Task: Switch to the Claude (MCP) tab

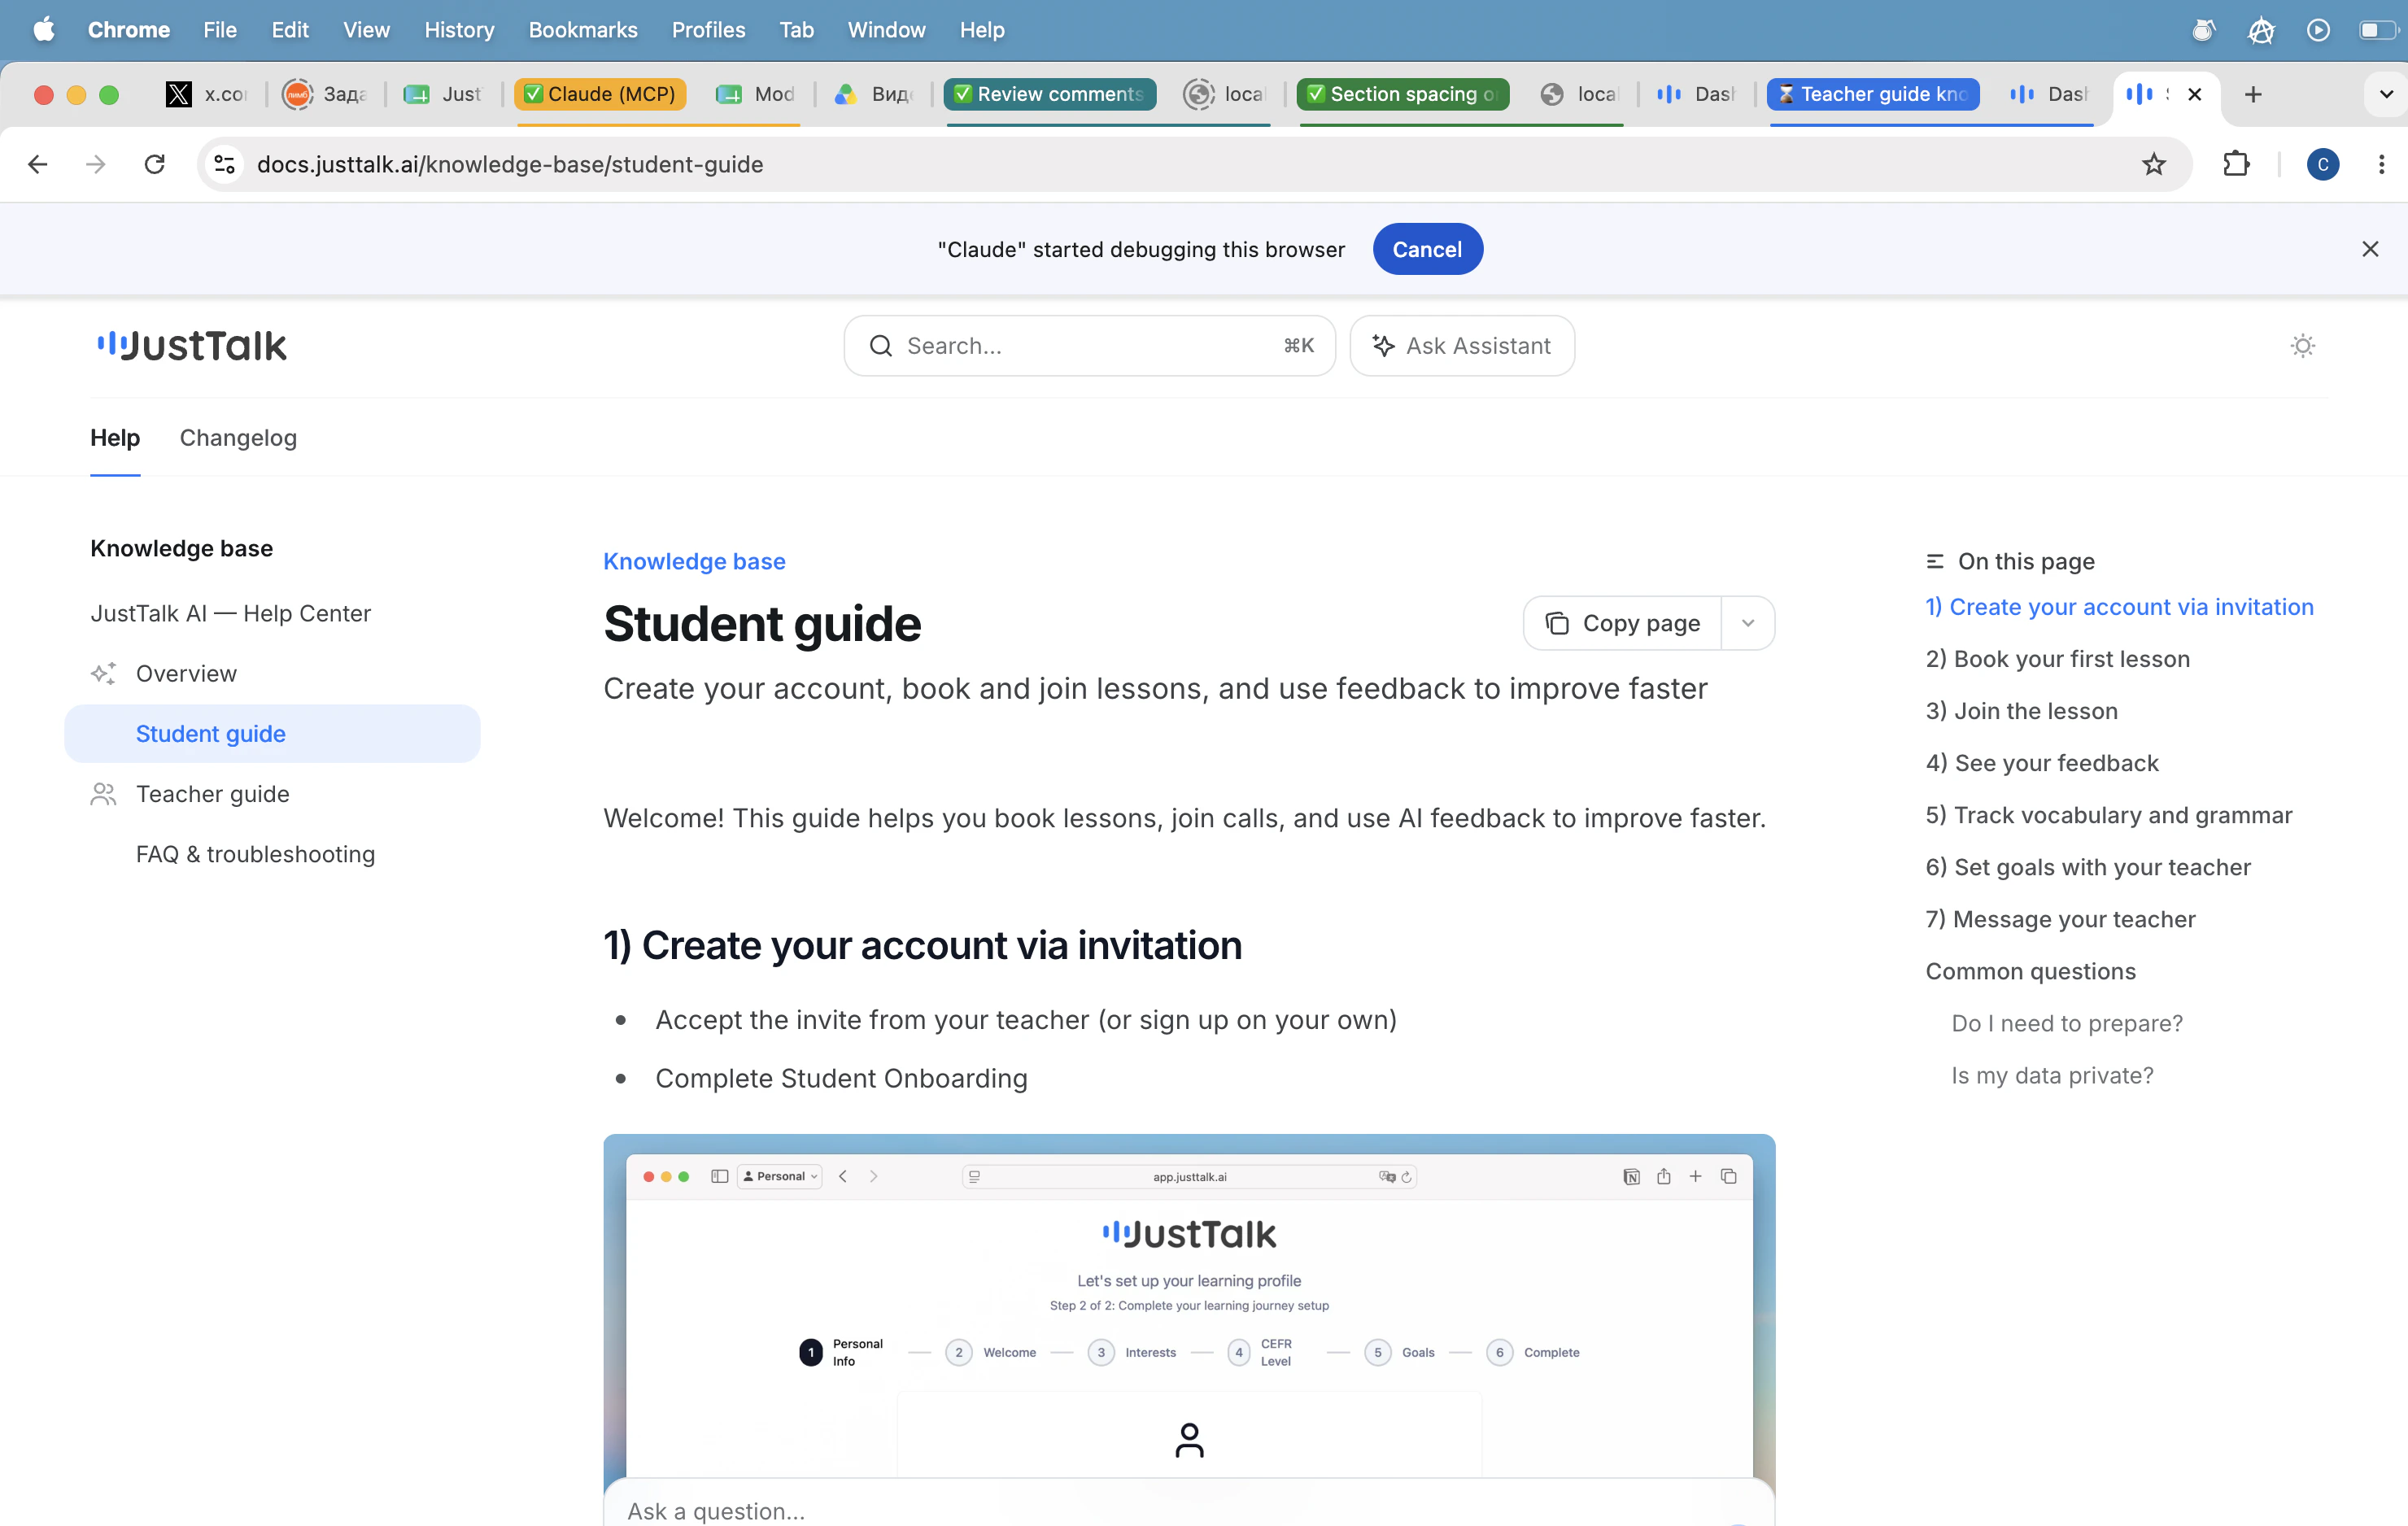Action: (x=600, y=94)
